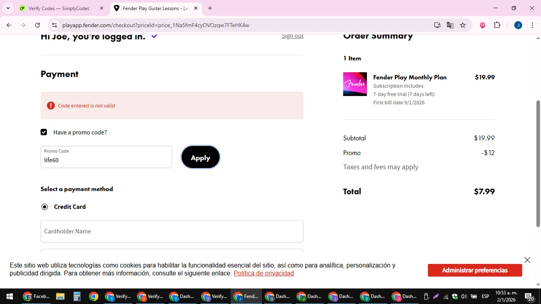
Task: Click the First bill date 9/1/2026 text
Action: pyautogui.click(x=399, y=103)
